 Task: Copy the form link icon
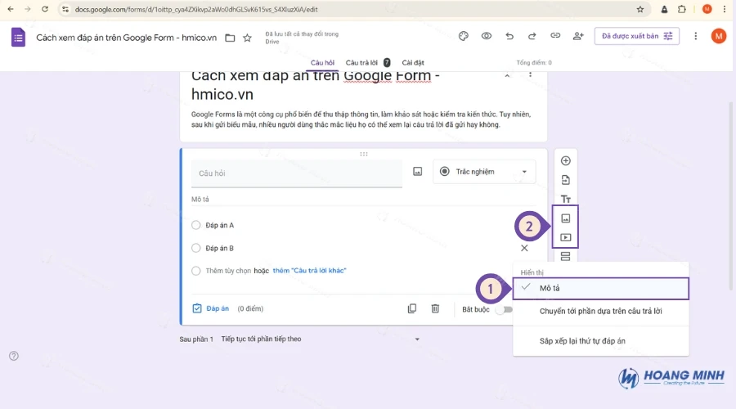(555, 36)
